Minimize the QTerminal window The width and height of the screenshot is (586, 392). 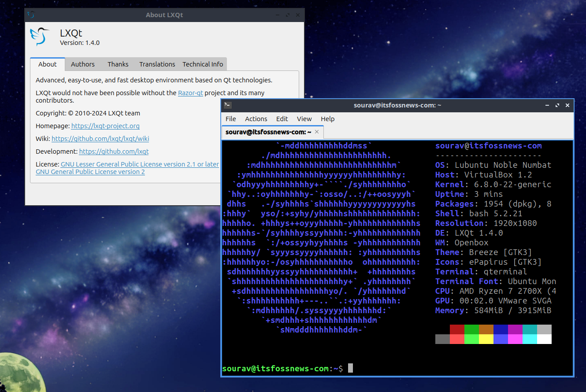click(x=547, y=105)
